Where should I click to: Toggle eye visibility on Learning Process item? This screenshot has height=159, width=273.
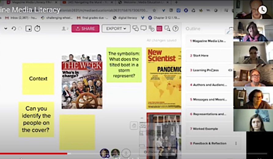pyautogui.click(x=230, y=70)
